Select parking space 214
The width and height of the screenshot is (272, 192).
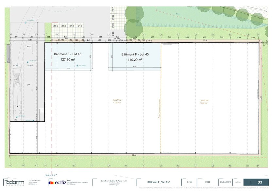55,25
